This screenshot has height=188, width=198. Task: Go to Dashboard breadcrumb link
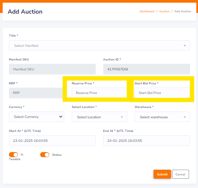pyautogui.click(x=147, y=11)
